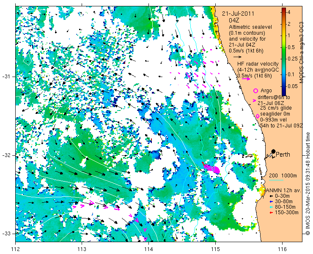This screenshot has width=313, height=254.
Task: Click the '54h to 21-Jul 09Z' text
Action: coord(282,125)
